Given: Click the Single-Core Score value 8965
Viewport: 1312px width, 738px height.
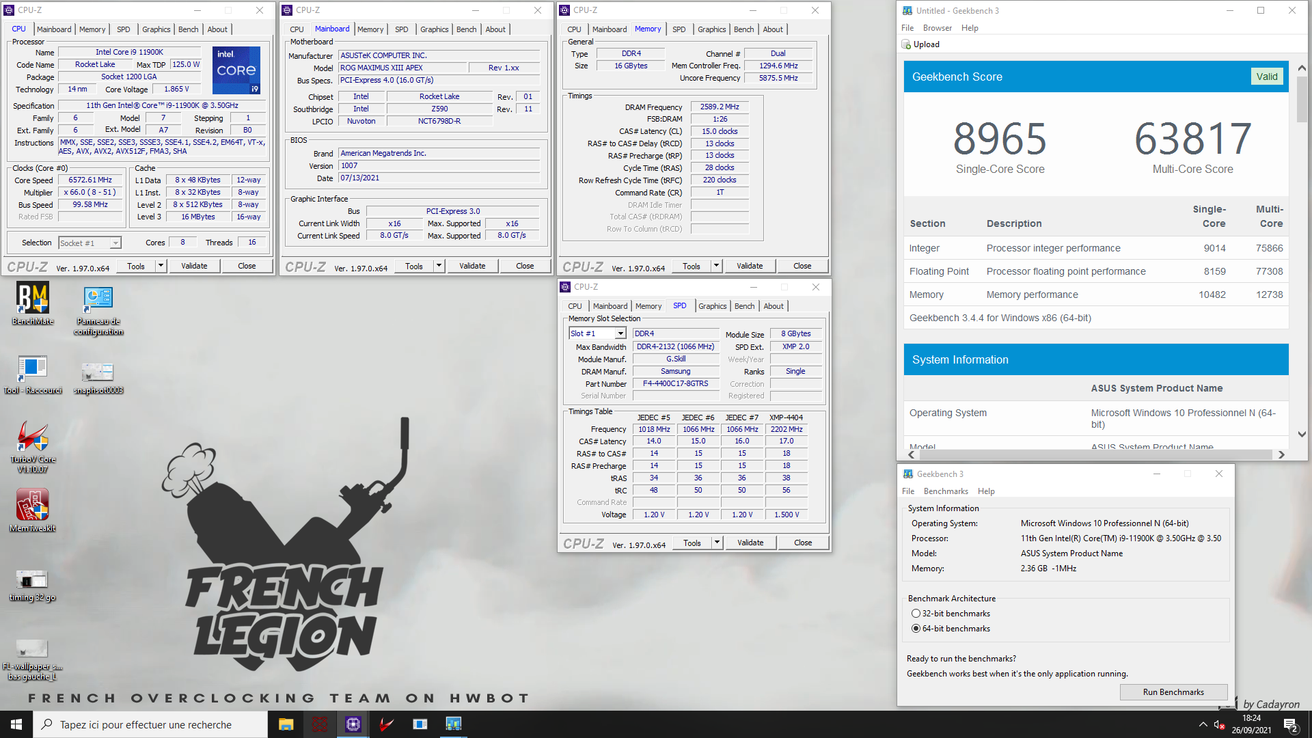Looking at the screenshot, I should [1000, 139].
